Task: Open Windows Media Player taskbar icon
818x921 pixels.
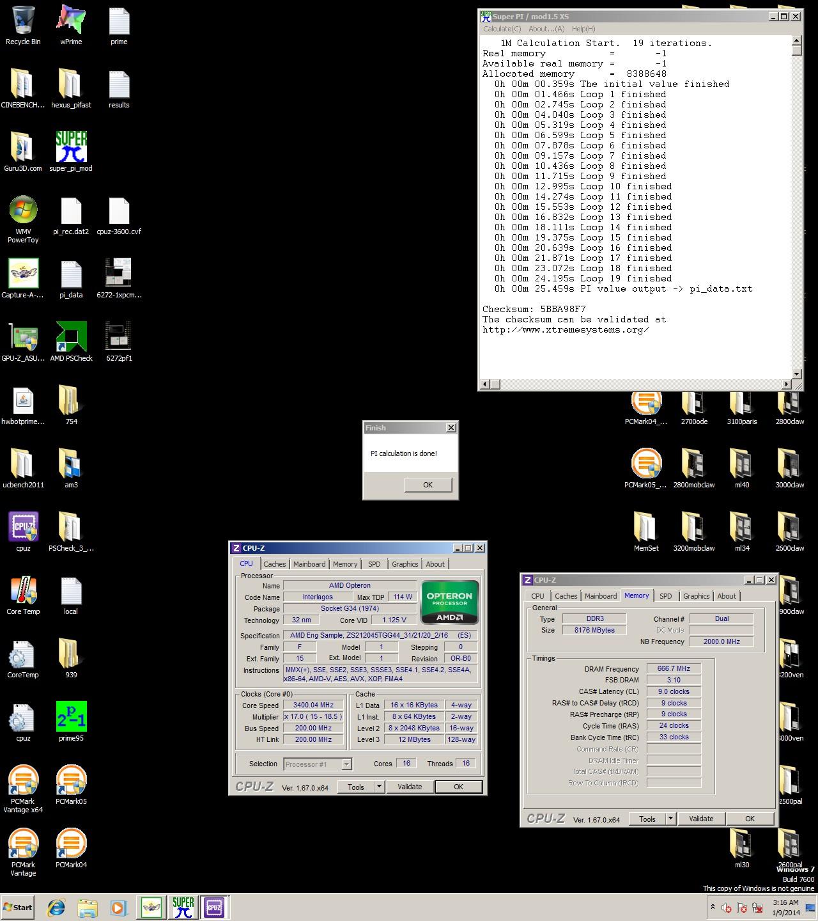Action: click(x=118, y=907)
